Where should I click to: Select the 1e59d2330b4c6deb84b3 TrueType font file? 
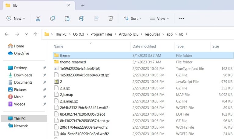[143, 68]
